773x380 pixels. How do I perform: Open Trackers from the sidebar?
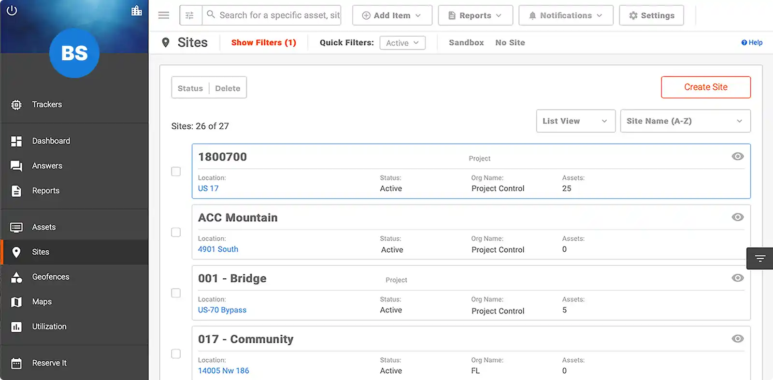pyautogui.click(x=47, y=105)
